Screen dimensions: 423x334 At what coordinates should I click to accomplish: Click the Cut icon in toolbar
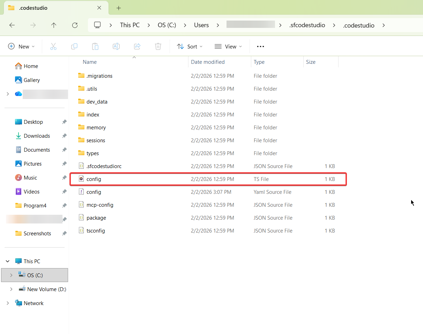click(x=53, y=46)
